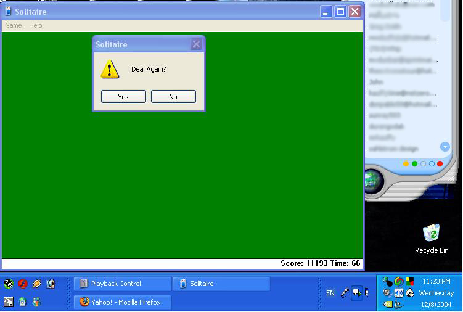Click the yellow dot in messenger panel
Screen dimensions: 463x312
[406, 164]
